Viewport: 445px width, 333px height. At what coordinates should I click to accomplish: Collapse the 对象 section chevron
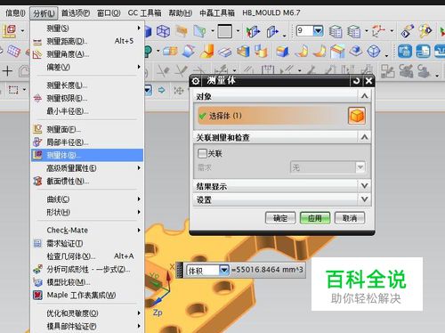(365, 96)
